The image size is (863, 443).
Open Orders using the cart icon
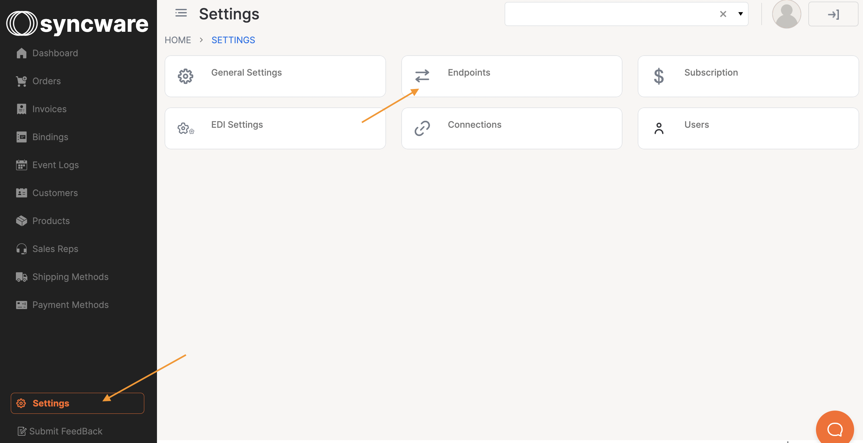tap(21, 81)
